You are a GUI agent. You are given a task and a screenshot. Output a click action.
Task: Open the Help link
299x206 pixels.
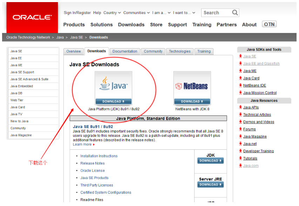(x=97, y=13)
